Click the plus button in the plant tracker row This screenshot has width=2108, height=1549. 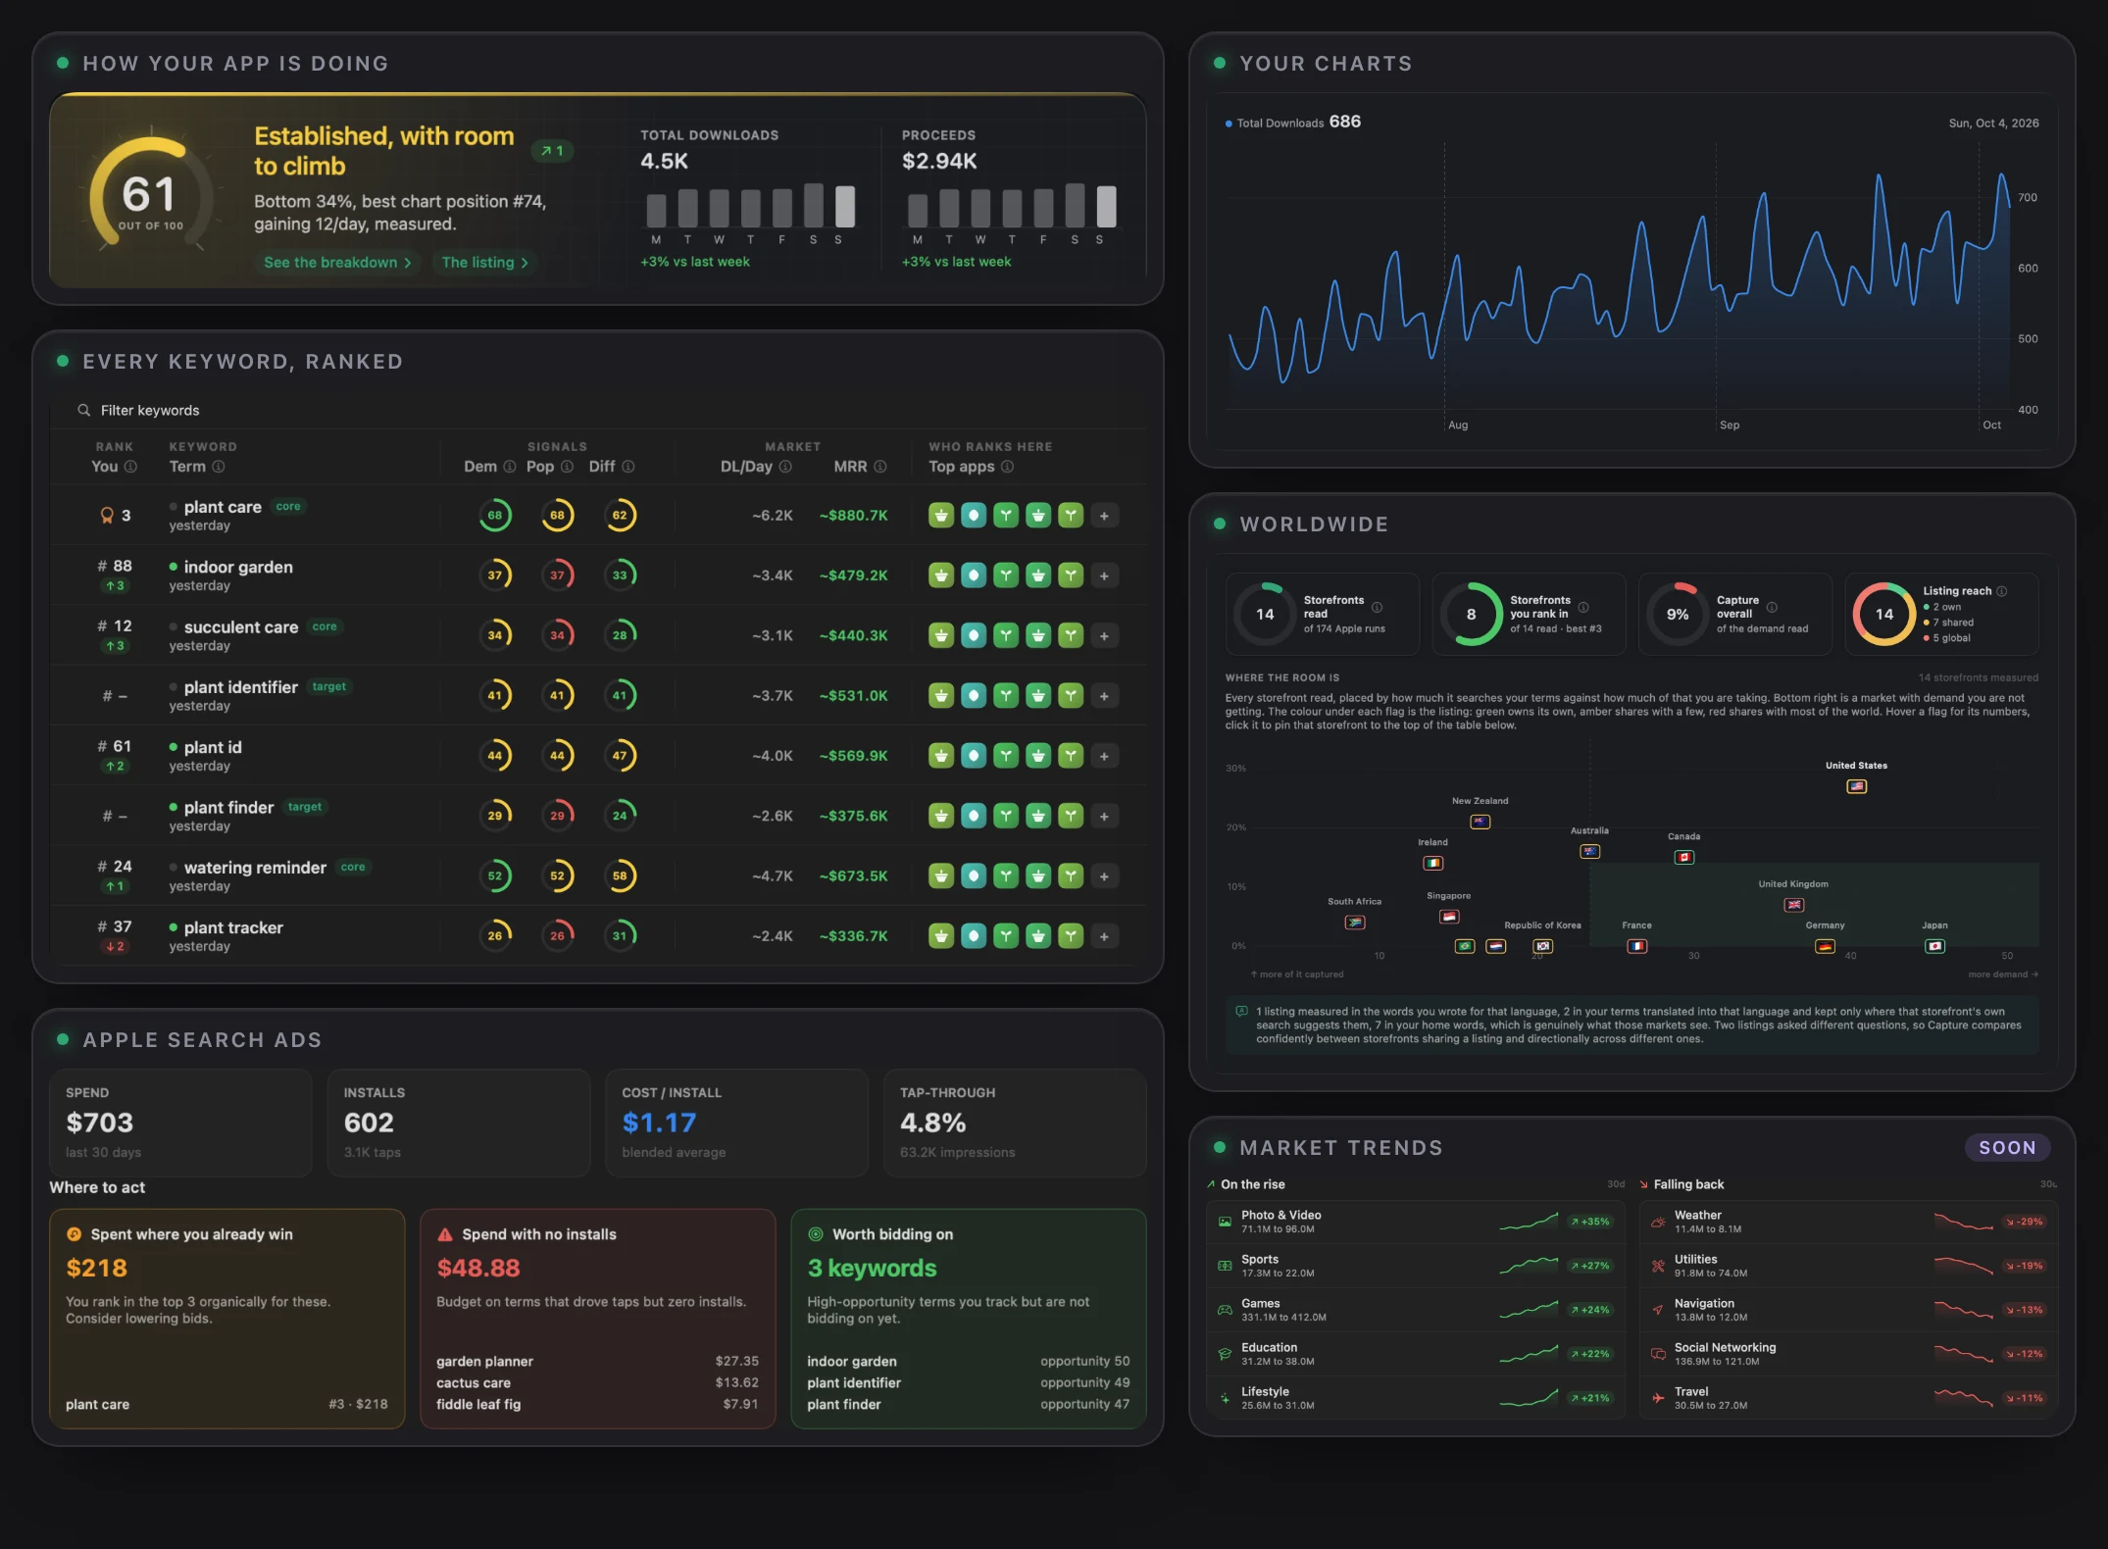pos(1104,936)
